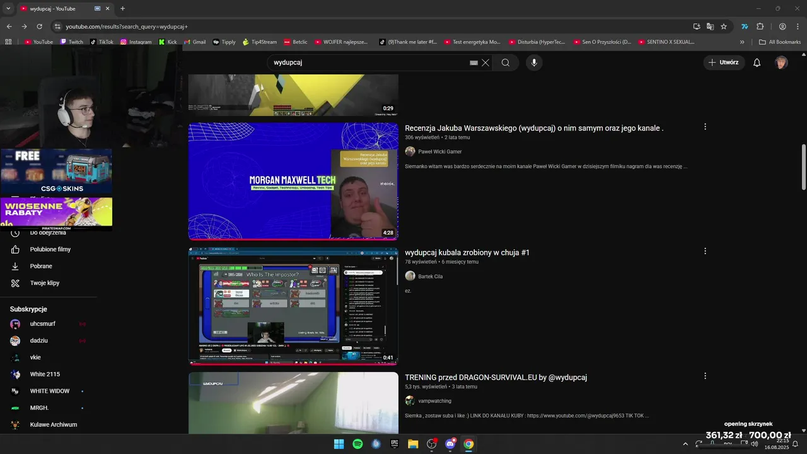
Task: Click the download arrow Pobrane icon
Action: 15,266
